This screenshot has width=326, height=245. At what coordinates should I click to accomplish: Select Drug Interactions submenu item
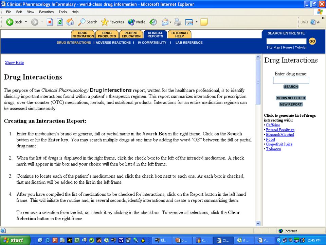pos(74,43)
